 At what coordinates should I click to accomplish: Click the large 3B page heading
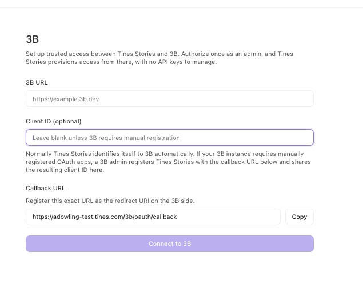tap(33, 39)
